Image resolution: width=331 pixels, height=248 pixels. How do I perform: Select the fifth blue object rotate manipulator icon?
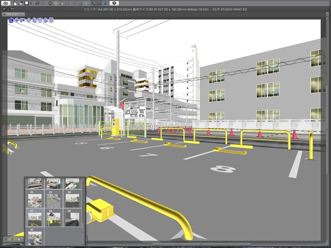pos(35,20)
